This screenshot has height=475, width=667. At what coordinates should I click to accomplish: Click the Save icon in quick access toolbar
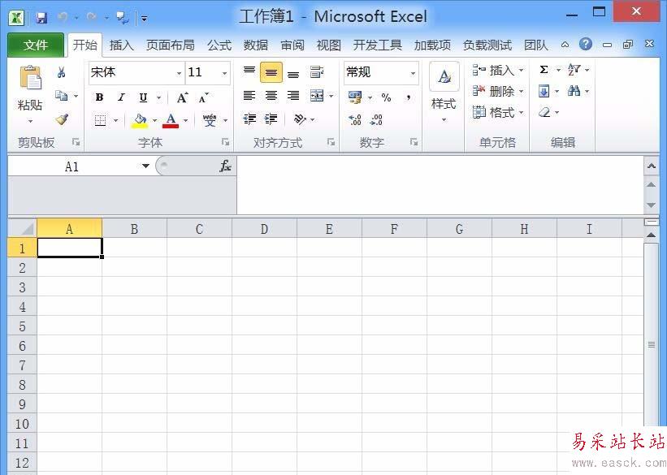tap(41, 18)
